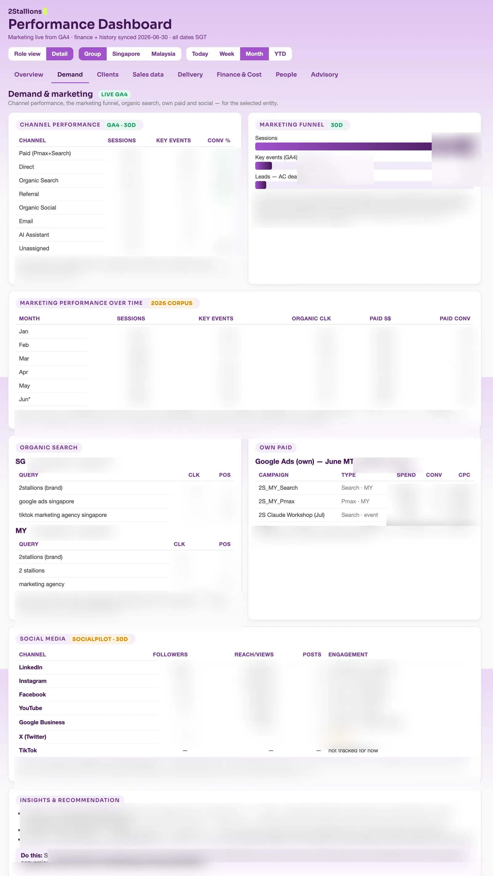The height and width of the screenshot is (876, 493).
Task: Select the Referral channel row
Action: 125,194
